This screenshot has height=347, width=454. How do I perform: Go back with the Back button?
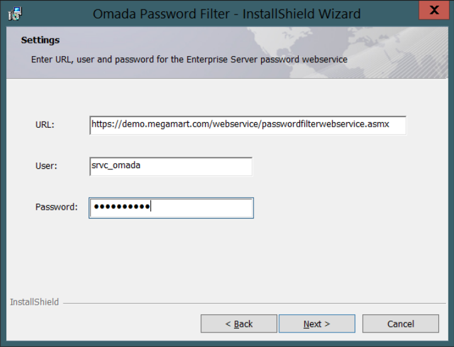239,324
